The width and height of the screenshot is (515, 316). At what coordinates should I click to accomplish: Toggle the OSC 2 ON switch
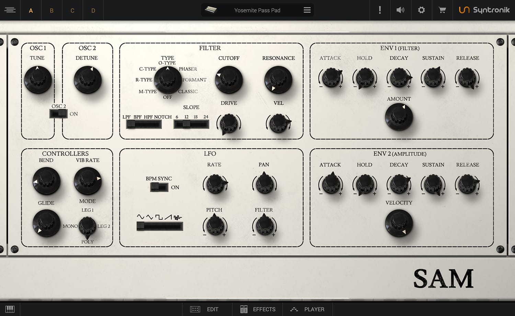click(58, 114)
